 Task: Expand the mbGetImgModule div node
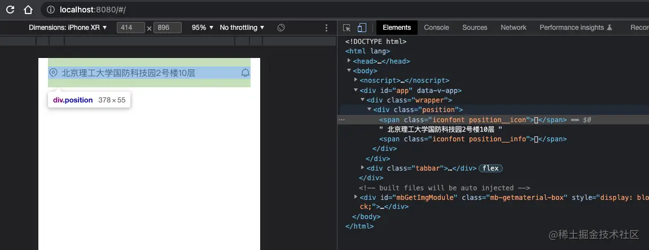click(356, 197)
